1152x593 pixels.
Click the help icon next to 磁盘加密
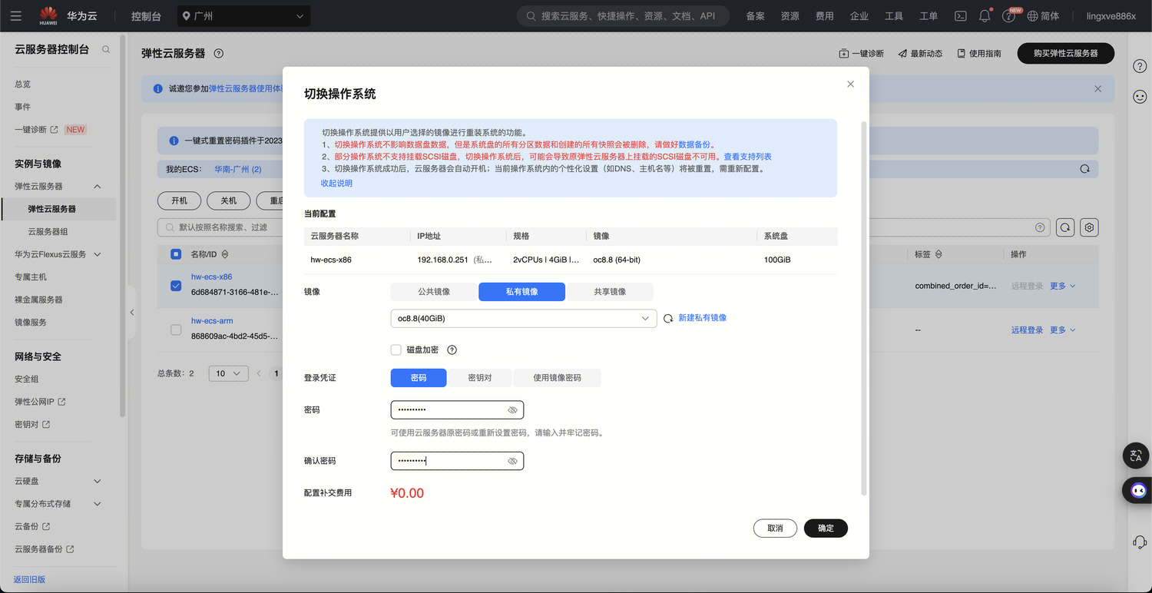[x=452, y=350]
